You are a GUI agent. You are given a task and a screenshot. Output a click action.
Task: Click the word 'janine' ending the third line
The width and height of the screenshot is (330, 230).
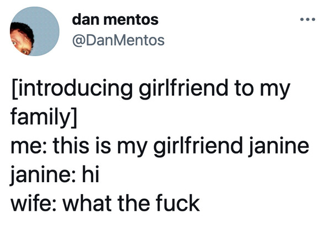point(278,146)
